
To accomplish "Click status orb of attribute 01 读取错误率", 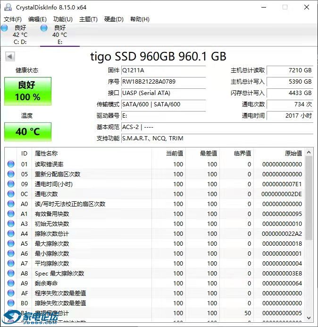I will point(11,164).
